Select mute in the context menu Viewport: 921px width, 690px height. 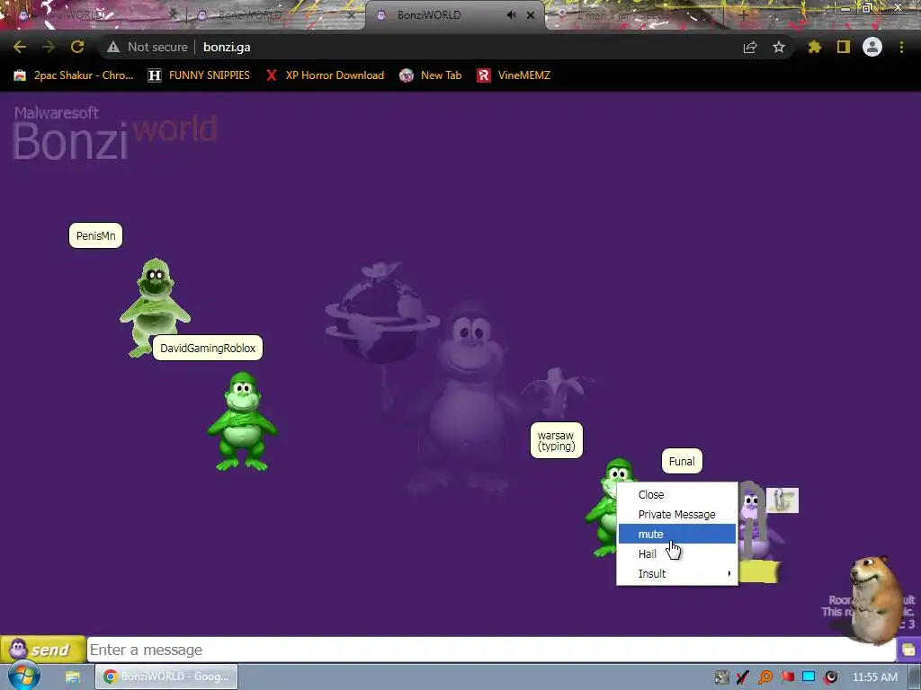[676, 534]
